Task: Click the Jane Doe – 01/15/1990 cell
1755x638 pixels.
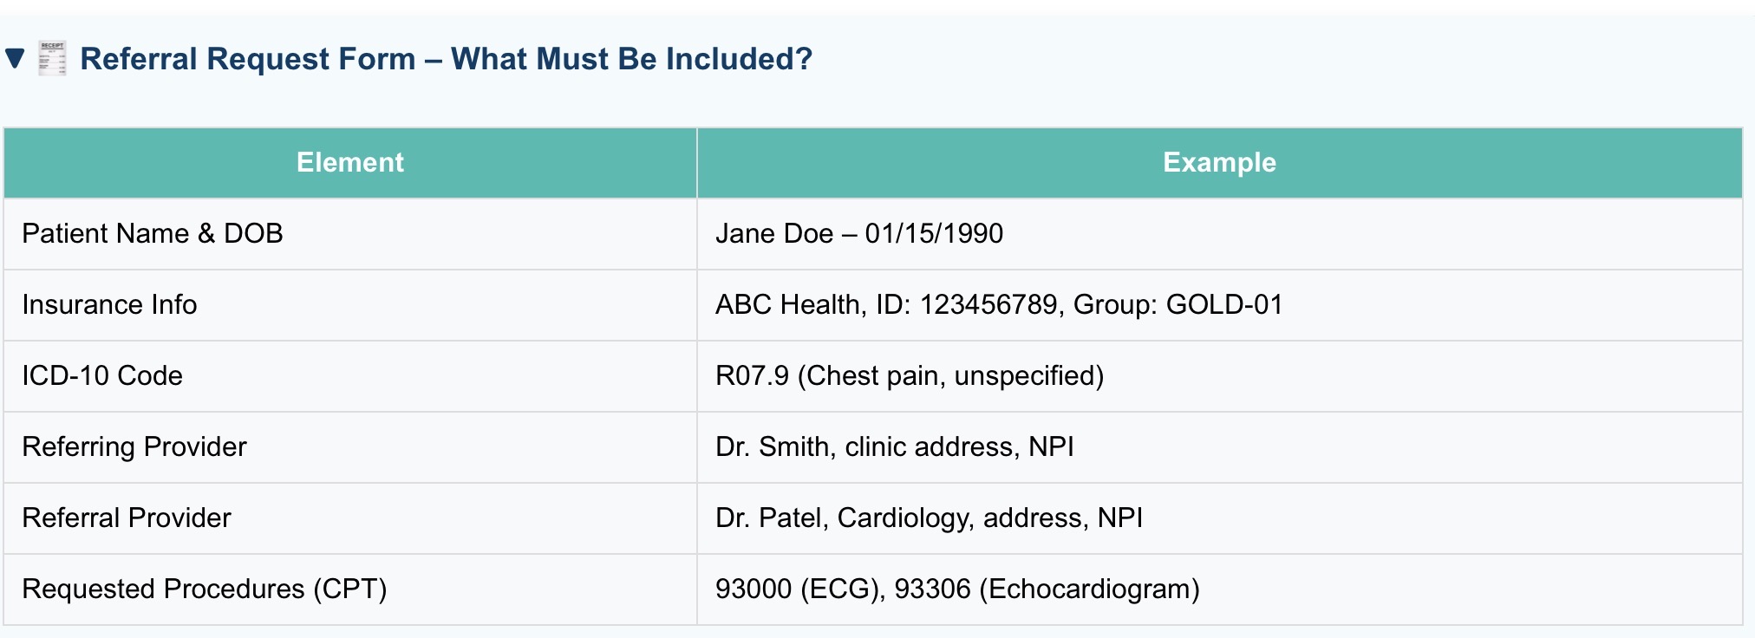Action: click(1219, 234)
